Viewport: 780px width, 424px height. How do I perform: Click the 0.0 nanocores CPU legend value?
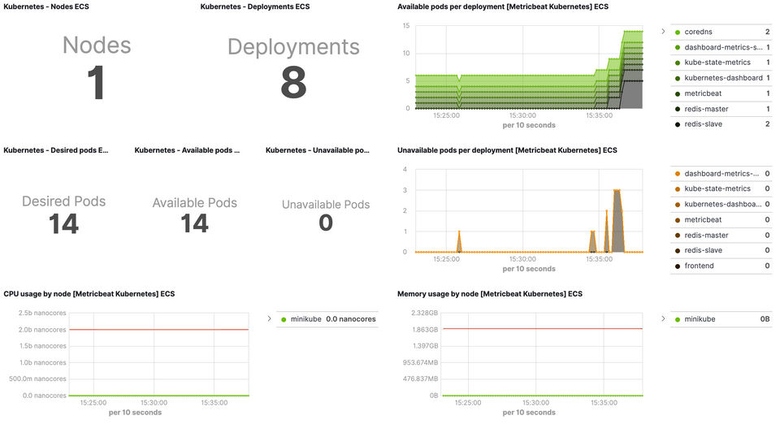[351, 319]
